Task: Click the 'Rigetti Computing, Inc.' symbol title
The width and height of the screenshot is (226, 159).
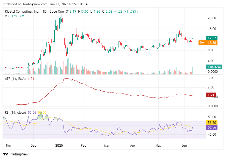Action: [22, 12]
